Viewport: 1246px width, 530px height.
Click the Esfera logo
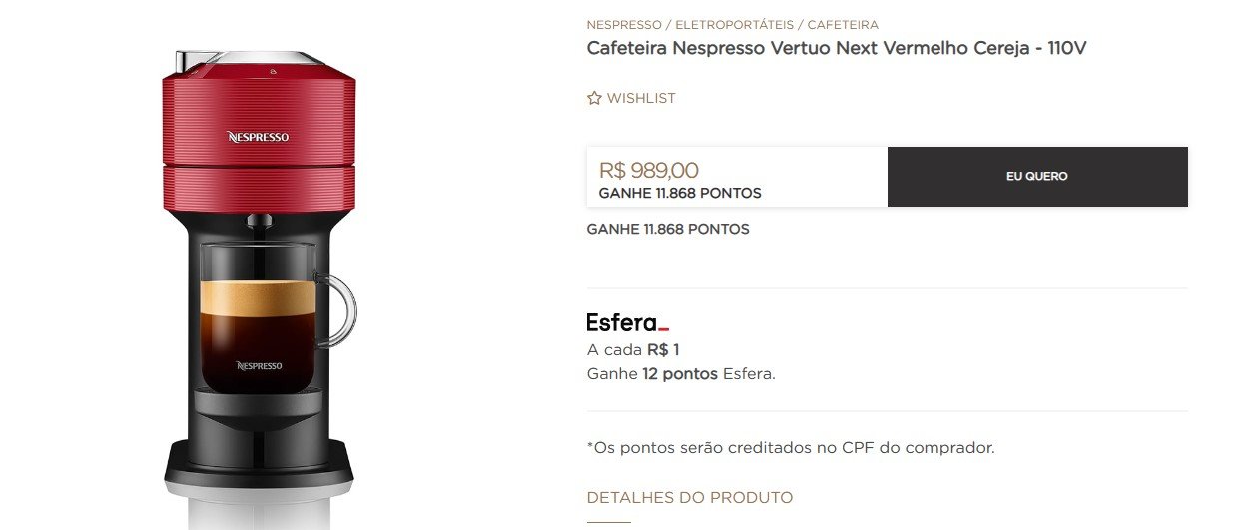627,322
